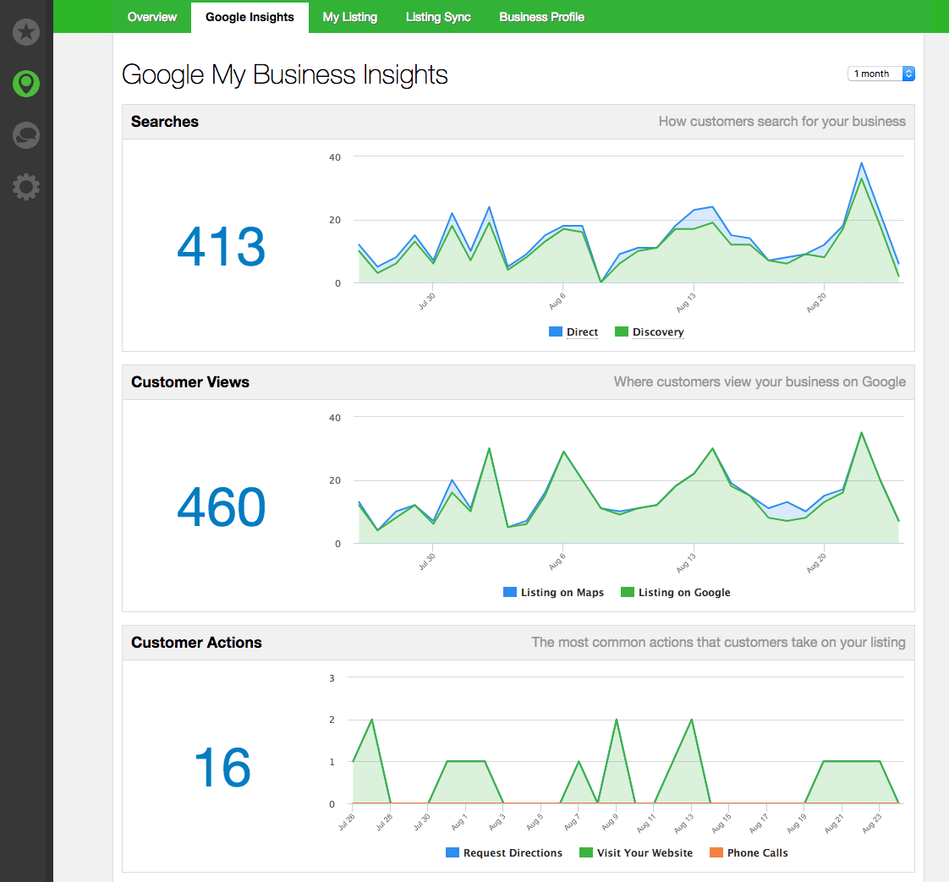Click the Customer Views section heading
The image size is (949, 882).
pyautogui.click(x=190, y=381)
